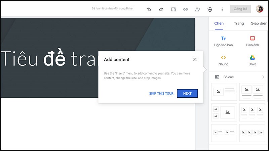Close the Add content dialog
Image resolution: width=269 pixels, height=151 pixels.
(195, 59)
